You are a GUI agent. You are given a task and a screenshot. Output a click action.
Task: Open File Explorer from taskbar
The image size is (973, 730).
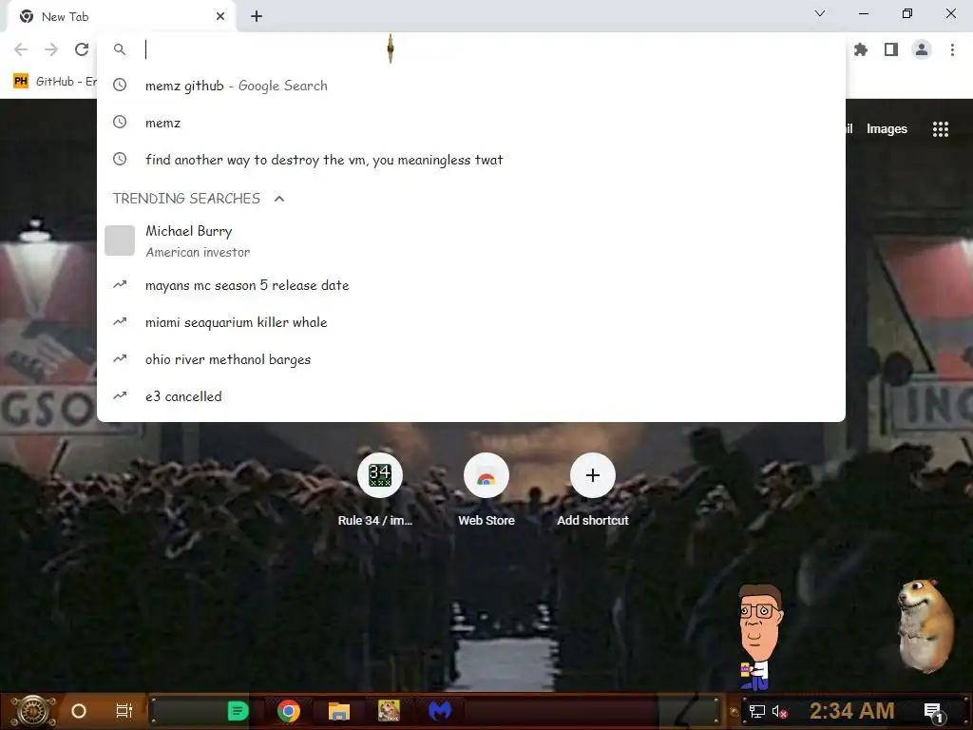click(339, 711)
